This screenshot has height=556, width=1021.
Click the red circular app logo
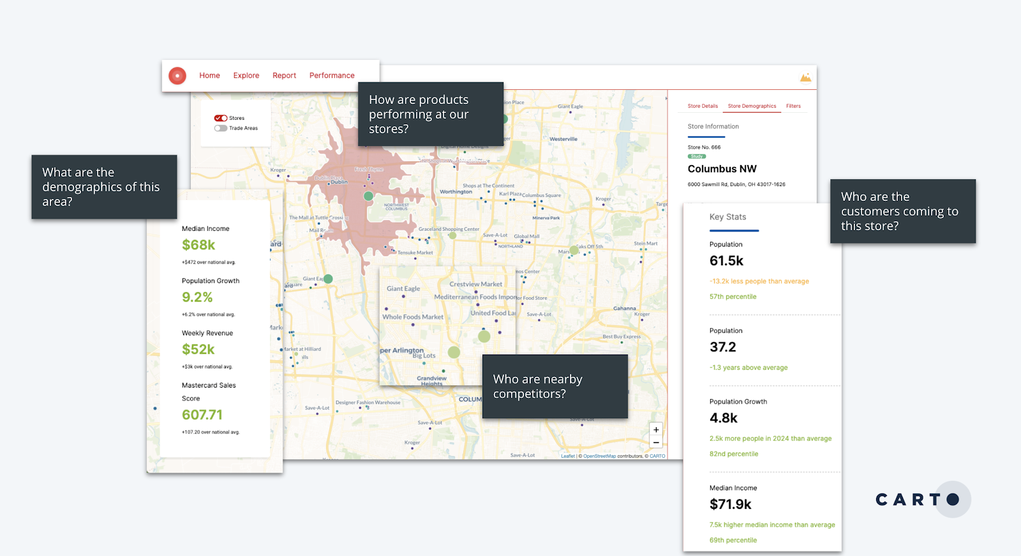click(x=177, y=76)
